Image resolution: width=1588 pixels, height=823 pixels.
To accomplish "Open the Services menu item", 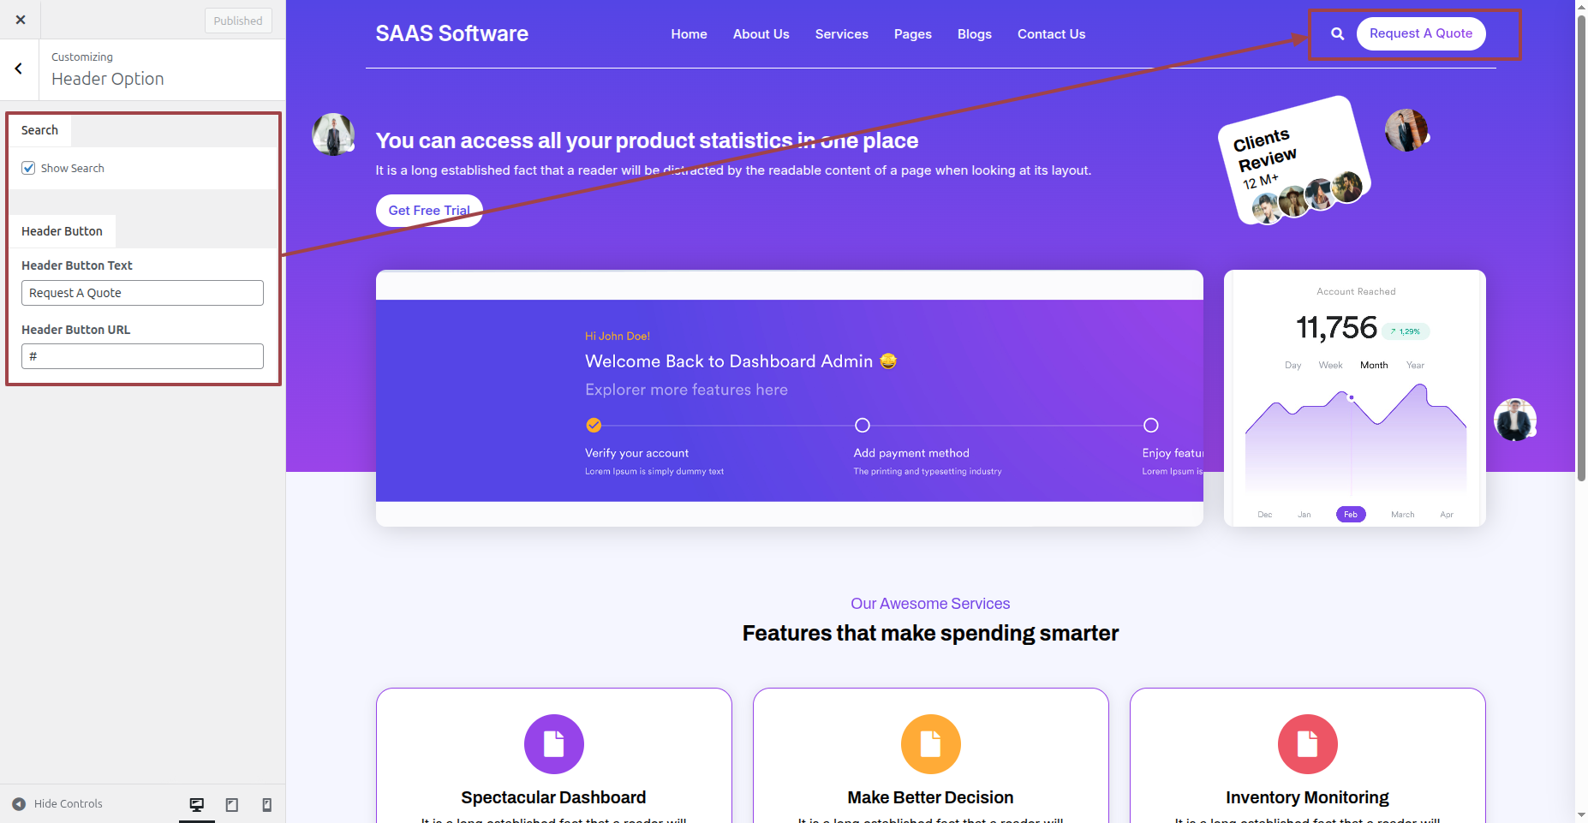I will coord(841,34).
